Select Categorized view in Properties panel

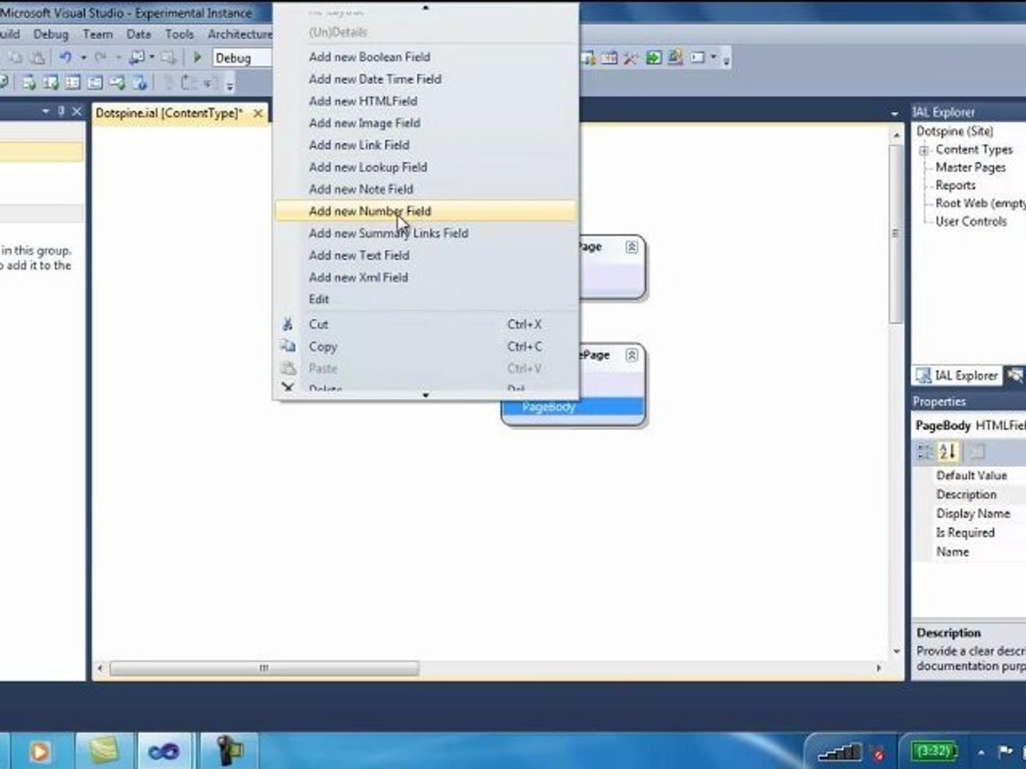point(925,451)
